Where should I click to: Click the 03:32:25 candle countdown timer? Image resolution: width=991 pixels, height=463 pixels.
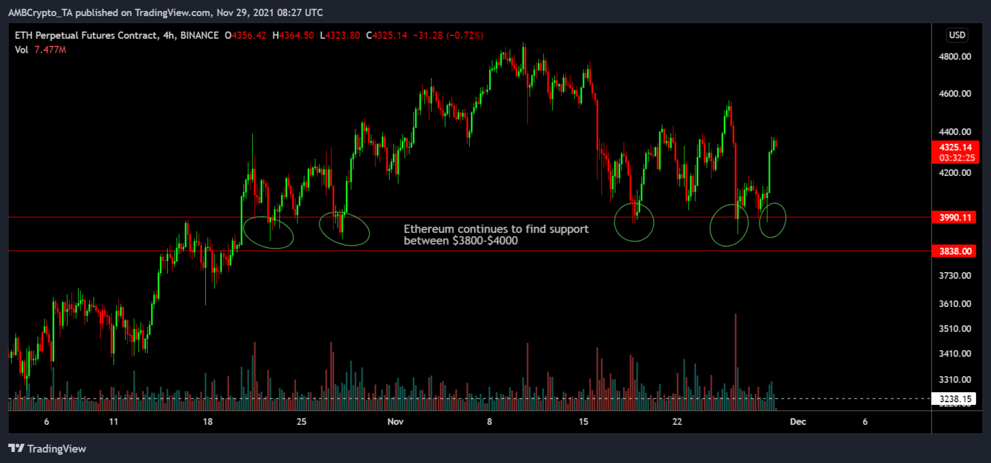point(956,157)
